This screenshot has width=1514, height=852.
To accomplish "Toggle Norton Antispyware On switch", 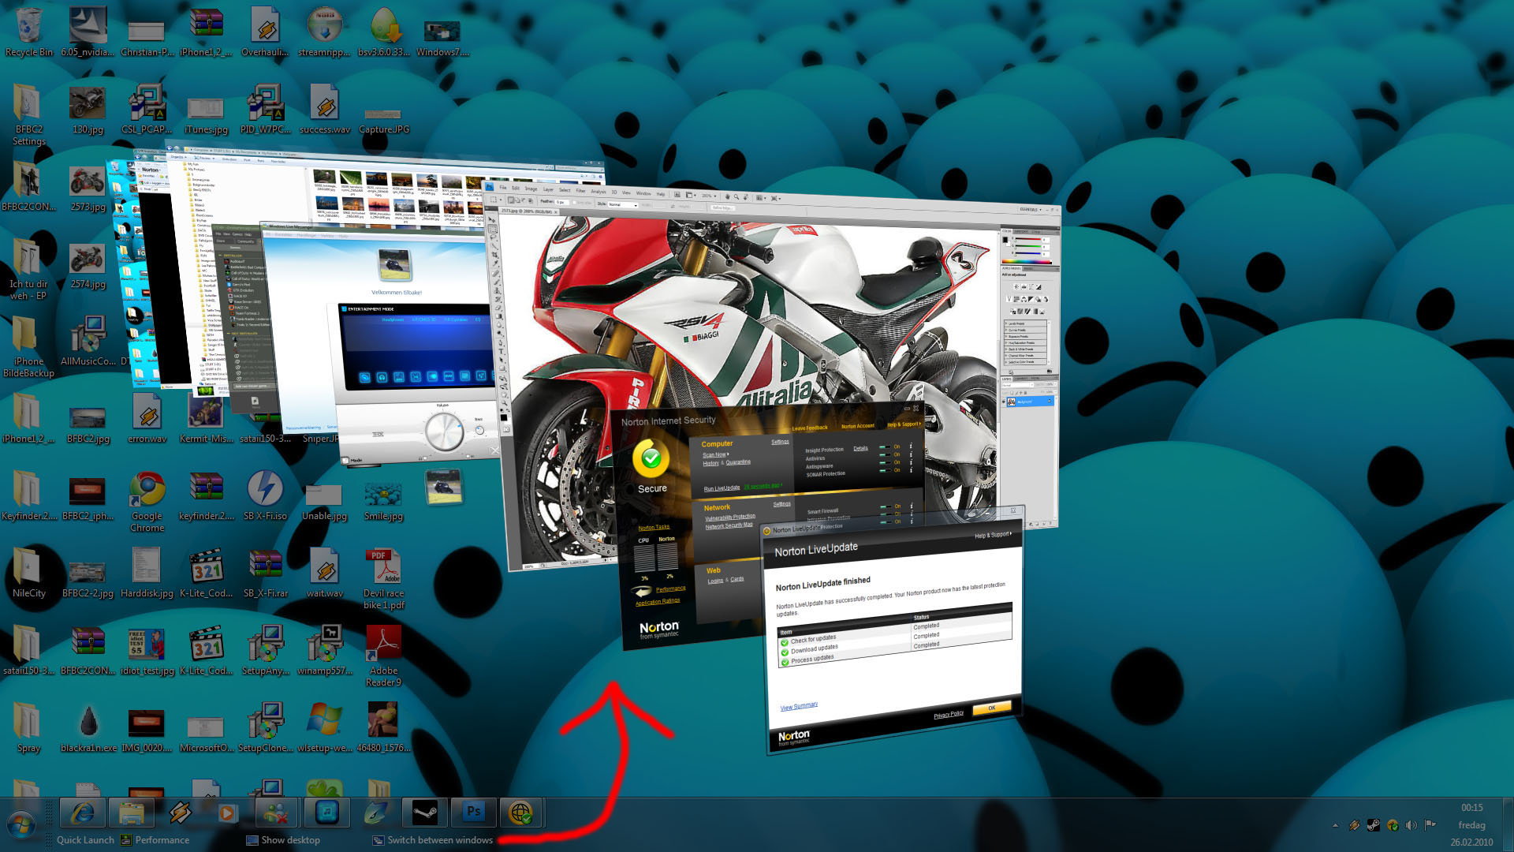I will (885, 463).
